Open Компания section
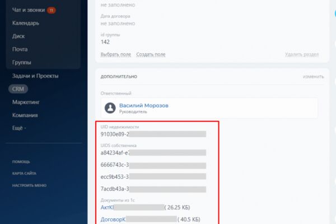 coord(25,115)
